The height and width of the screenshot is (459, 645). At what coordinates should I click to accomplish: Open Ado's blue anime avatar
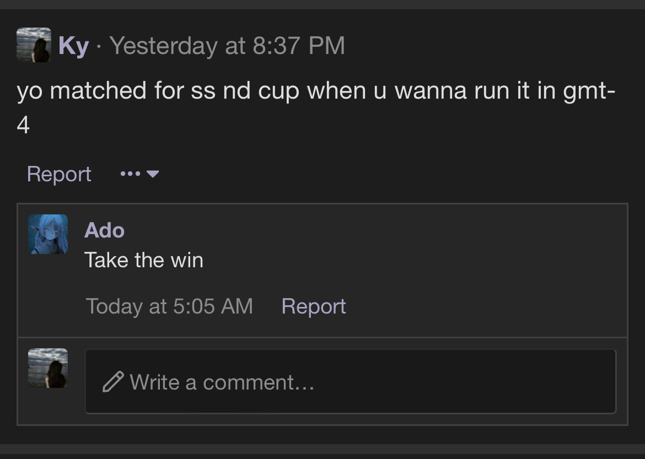coord(48,234)
